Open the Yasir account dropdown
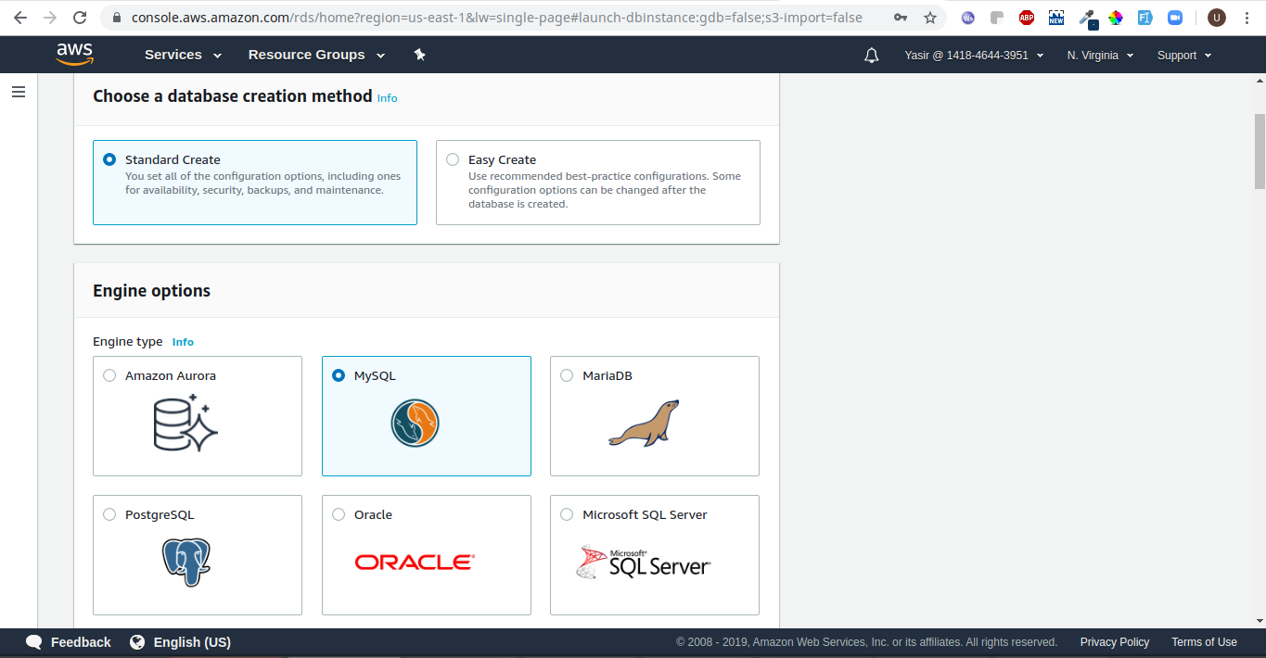1266x658 pixels. tap(974, 56)
